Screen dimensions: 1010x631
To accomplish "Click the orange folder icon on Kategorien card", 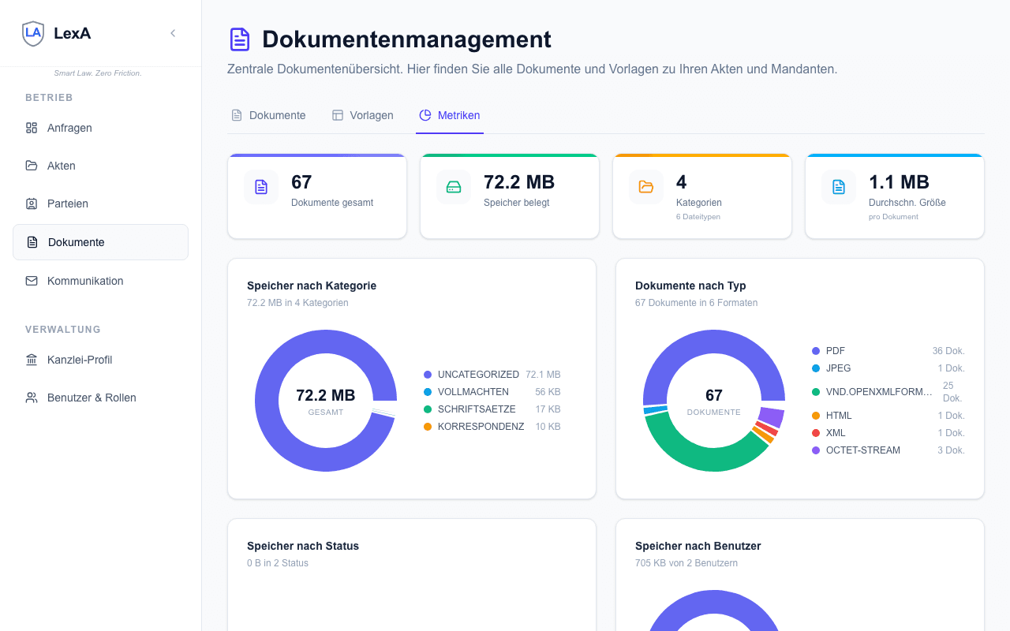I will pyautogui.click(x=645, y=187).
